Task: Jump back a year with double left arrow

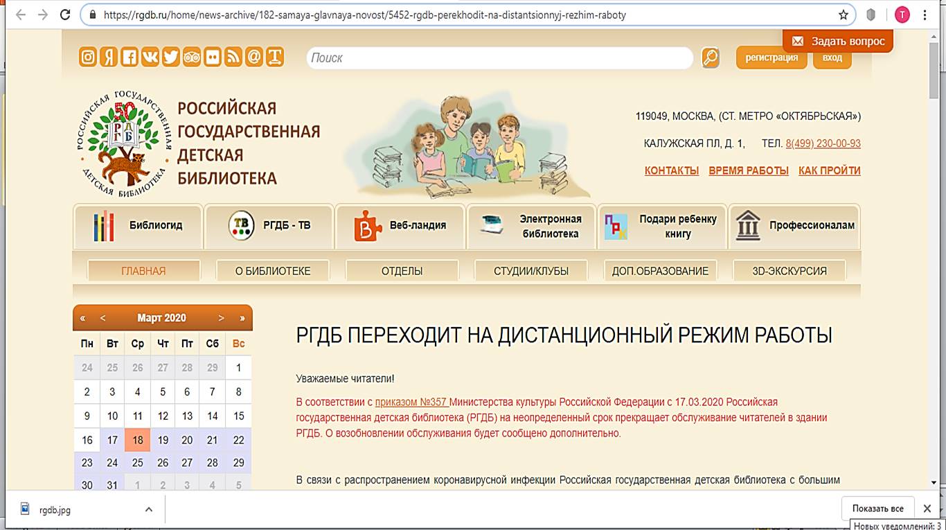Action: [83, 318]
